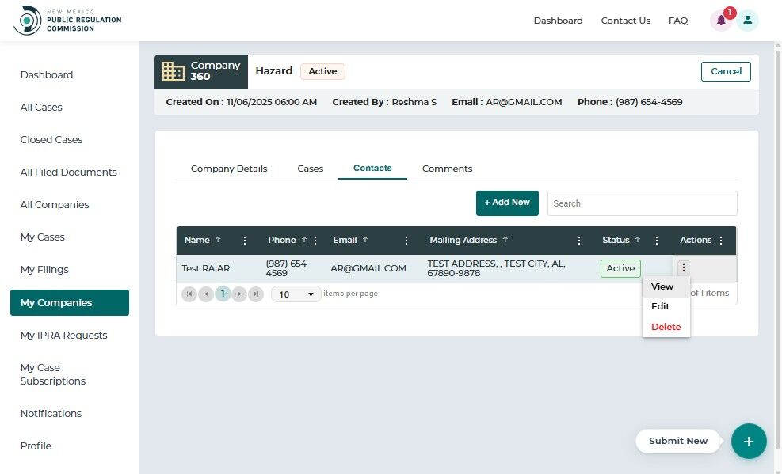Choose Delete in the row menu
Image resolution: width=782 pixels, height=474 pixels.
click(666, 327)
